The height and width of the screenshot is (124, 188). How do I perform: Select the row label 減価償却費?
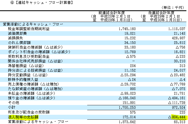(x=17, y=33)
